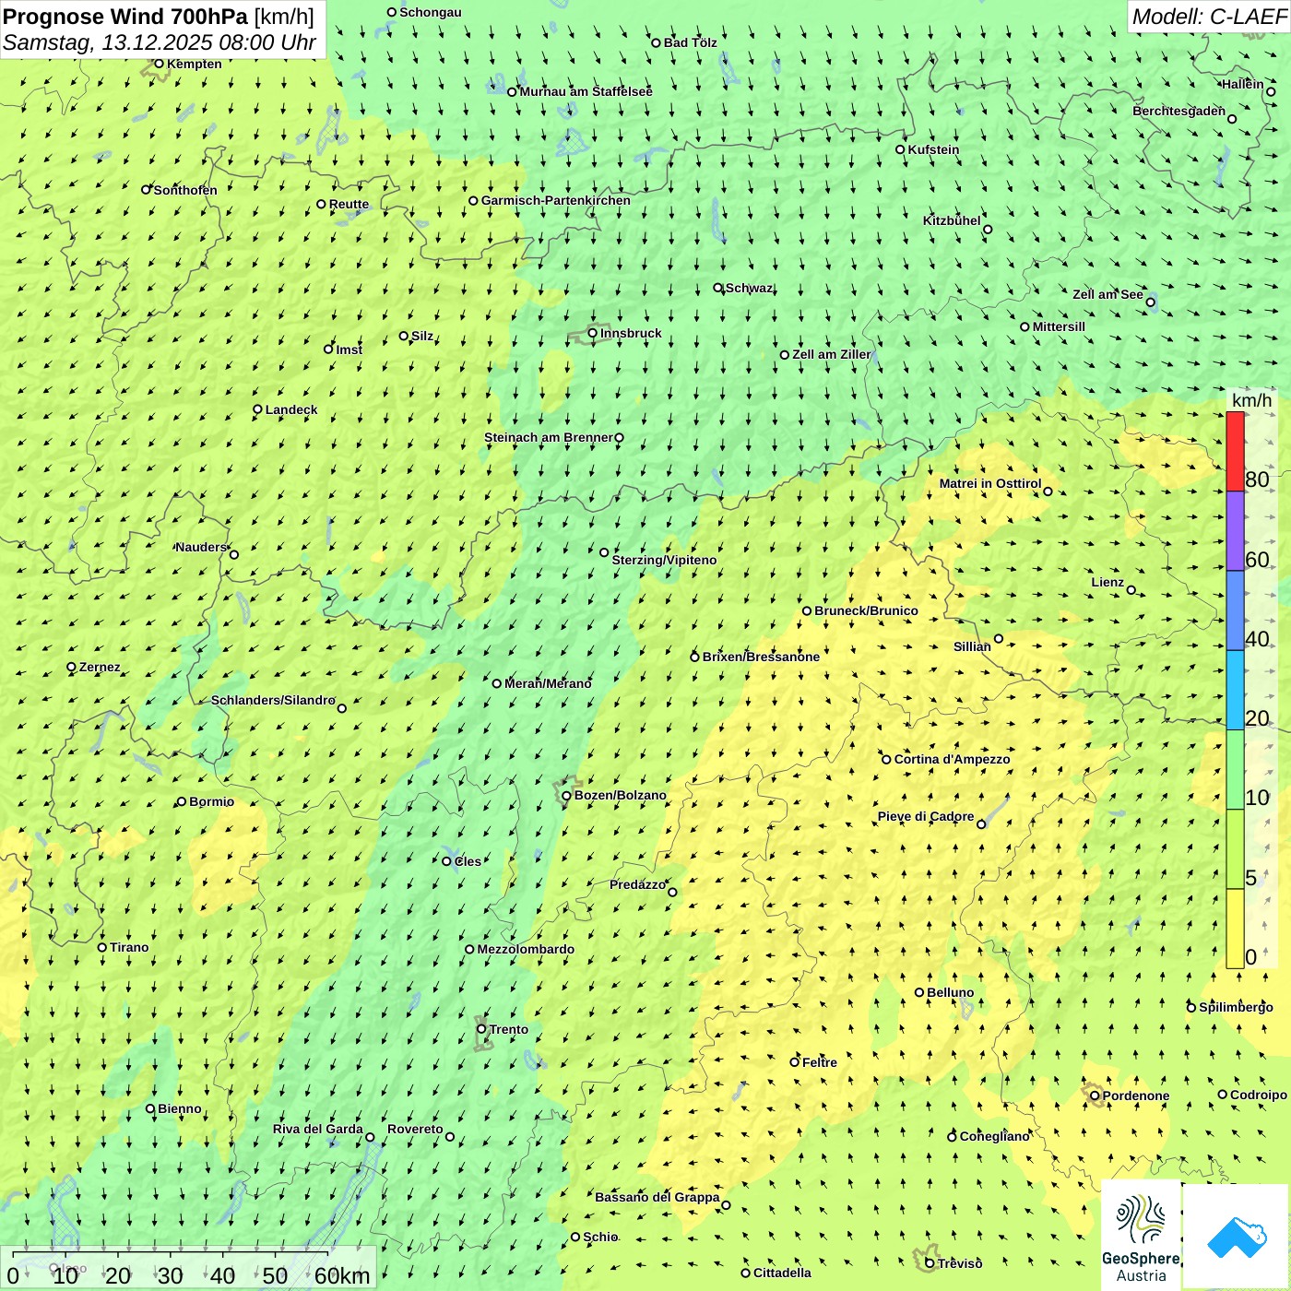Click the Rovereto city label

(x=415, y=1129)
